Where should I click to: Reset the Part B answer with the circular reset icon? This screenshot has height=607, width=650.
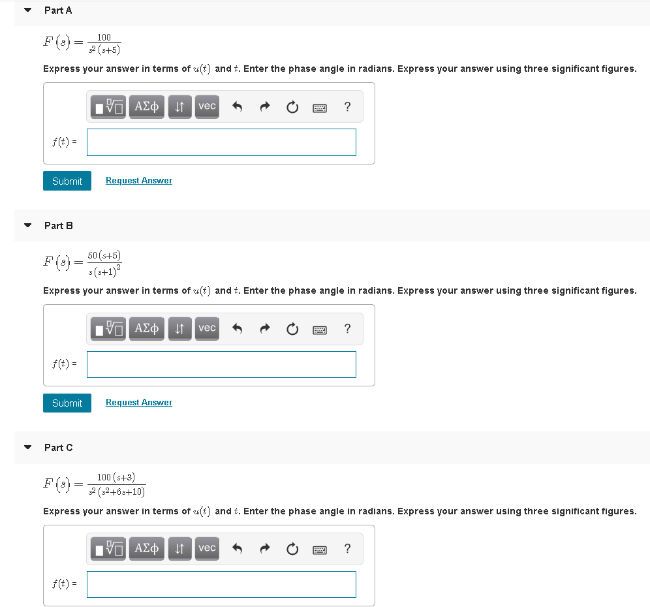coord(292,328)
